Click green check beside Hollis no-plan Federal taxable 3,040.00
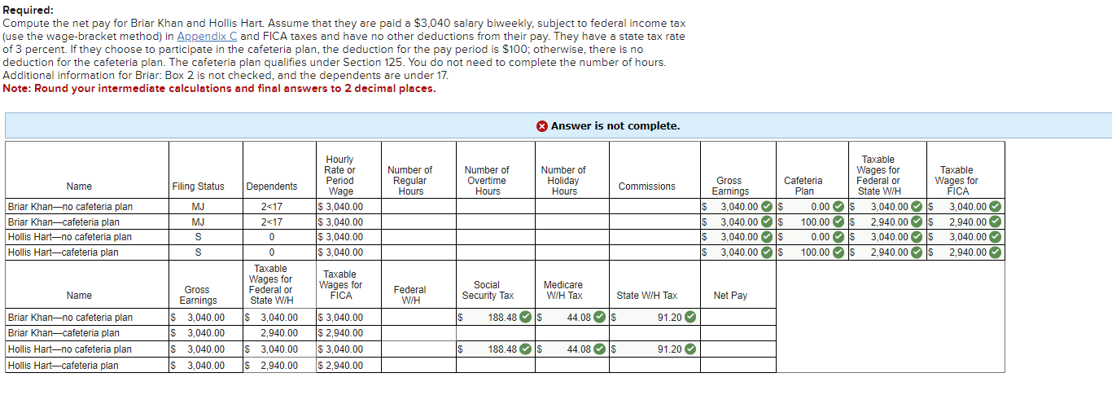1112x417 pixels. click(x=918, y=237)
